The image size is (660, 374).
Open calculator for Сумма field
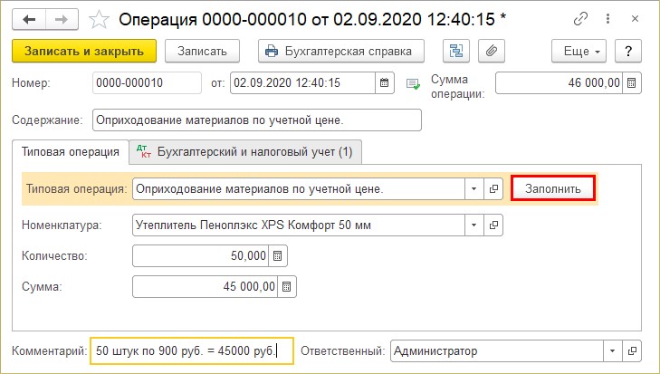(x=287, y=287)
